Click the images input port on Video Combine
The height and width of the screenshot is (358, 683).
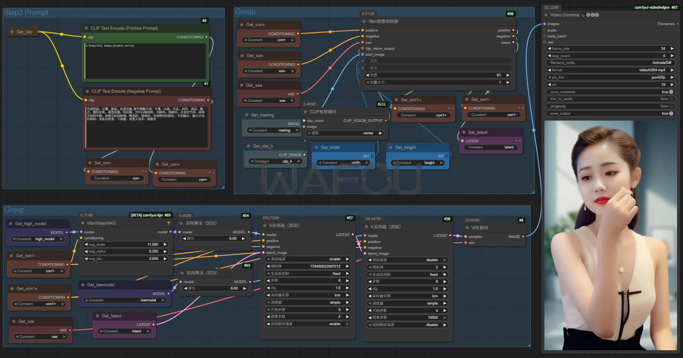click(x=544, y=24)
